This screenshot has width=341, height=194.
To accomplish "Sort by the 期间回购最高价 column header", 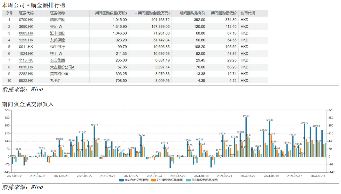I will pyautogui.click(x=192, y=13).
